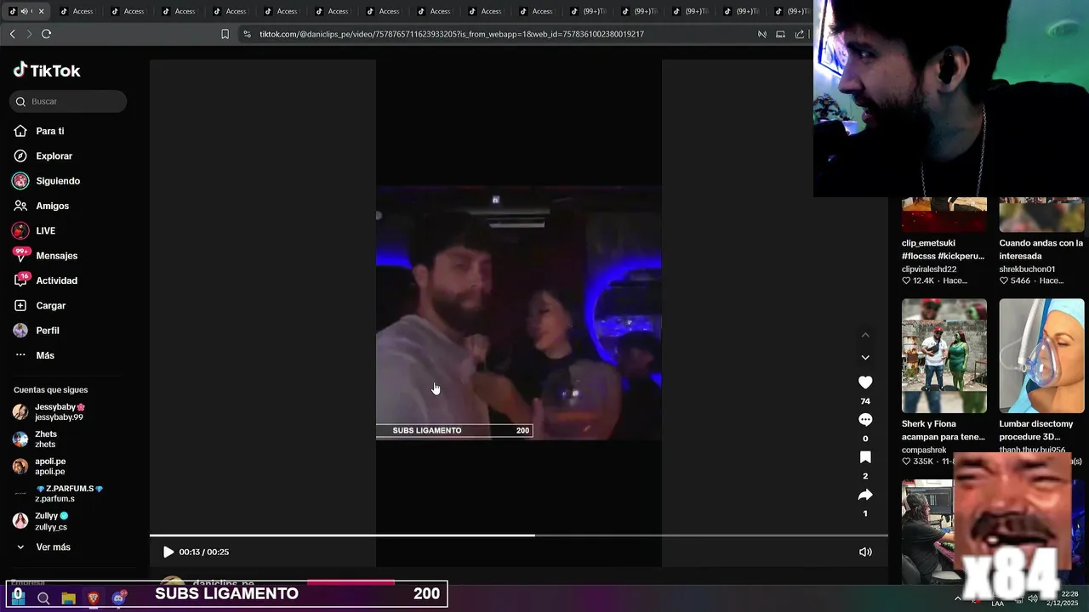Bookmark this page in address bar

pos(225,34)
